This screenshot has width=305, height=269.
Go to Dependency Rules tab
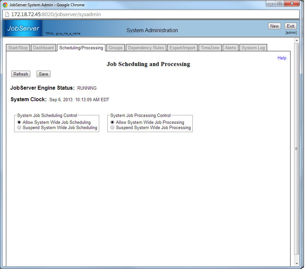pyautogui.click(x=146, y=48)
